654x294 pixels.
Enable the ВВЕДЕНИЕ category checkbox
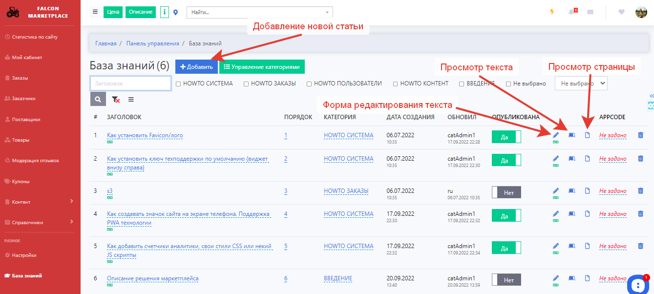[x=462, y=84]
